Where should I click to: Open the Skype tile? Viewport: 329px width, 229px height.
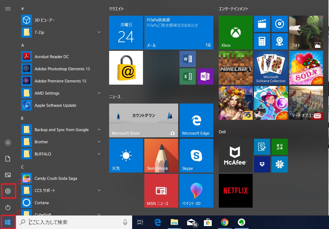pyautogui.click(x=196, y=155)
